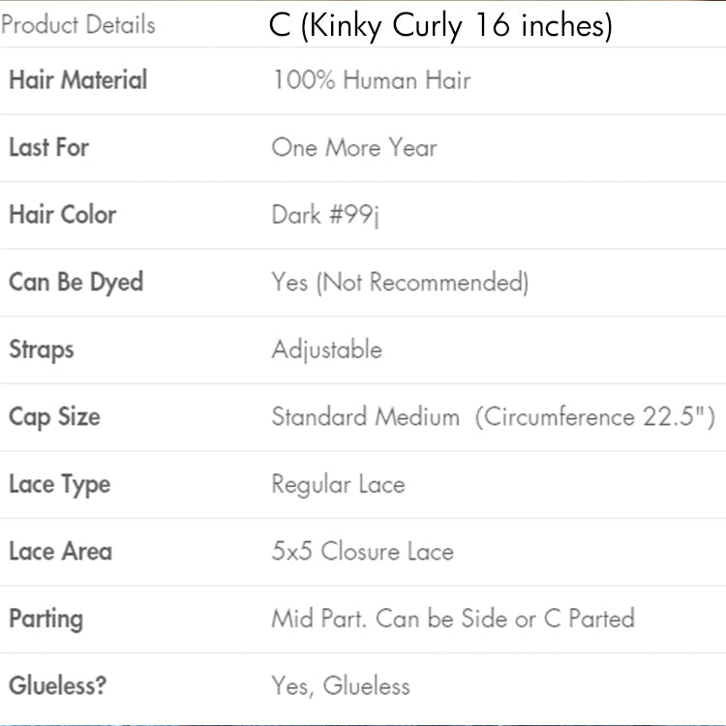Viewport: 726px width, 726px height.
Task: Select the C (Kinky Curly 16 inches) title
Action: (440, 26)
